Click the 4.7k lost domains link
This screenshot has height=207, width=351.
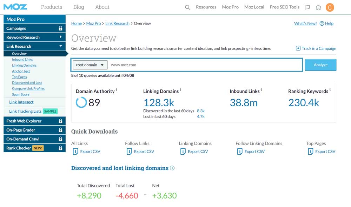coord(201,116)
